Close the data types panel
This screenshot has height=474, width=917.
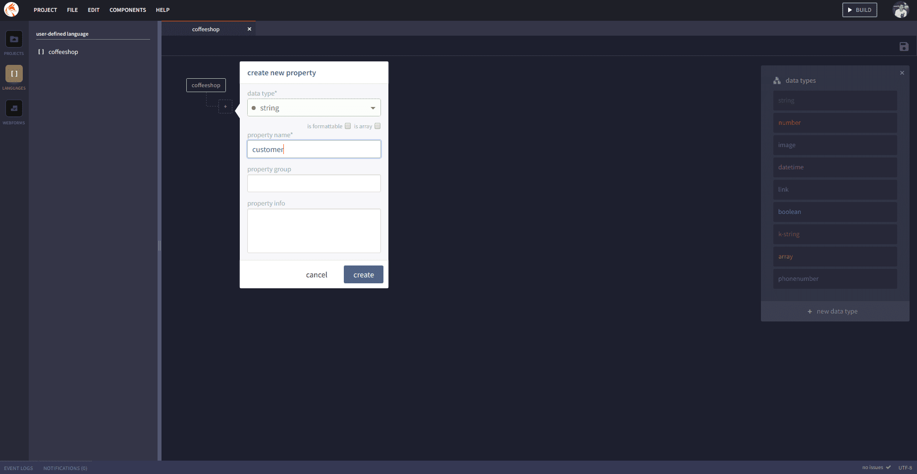pos(902,73)
